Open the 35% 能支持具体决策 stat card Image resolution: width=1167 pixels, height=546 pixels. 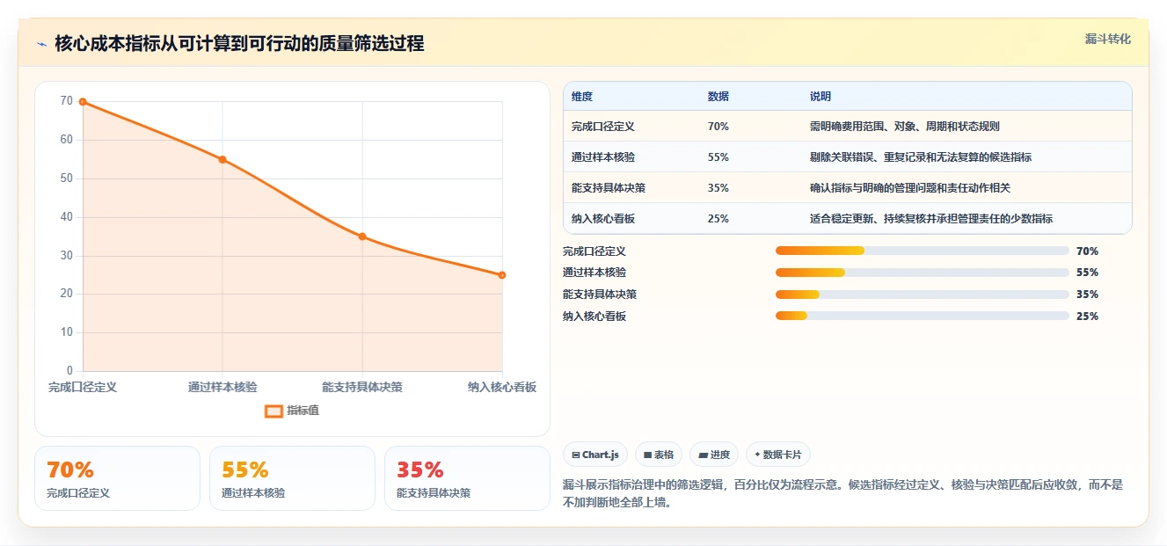[x=467, y=478]
